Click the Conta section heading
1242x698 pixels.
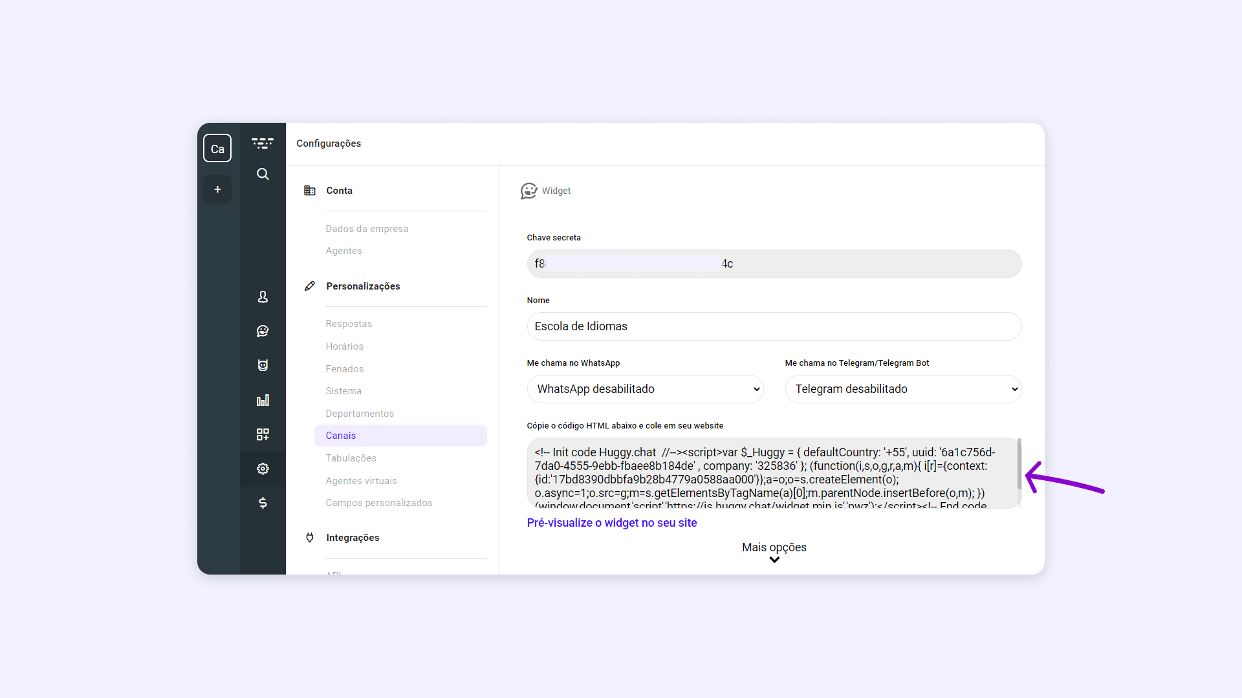pyautogui.click(x=339, y=191)
